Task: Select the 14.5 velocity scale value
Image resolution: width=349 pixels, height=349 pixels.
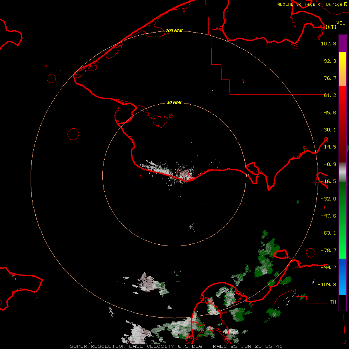Action: 330,147
